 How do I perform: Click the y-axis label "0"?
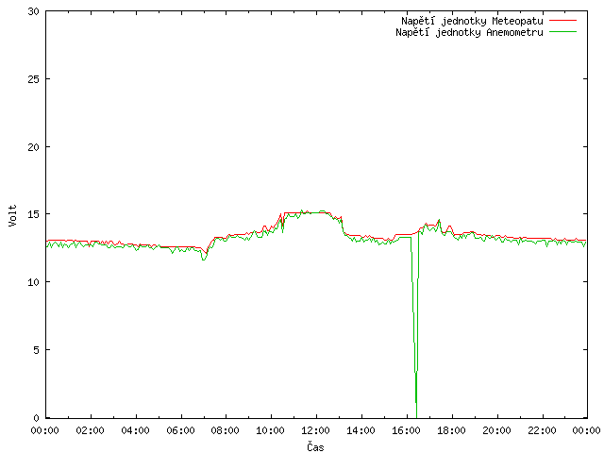click(36, 418)
